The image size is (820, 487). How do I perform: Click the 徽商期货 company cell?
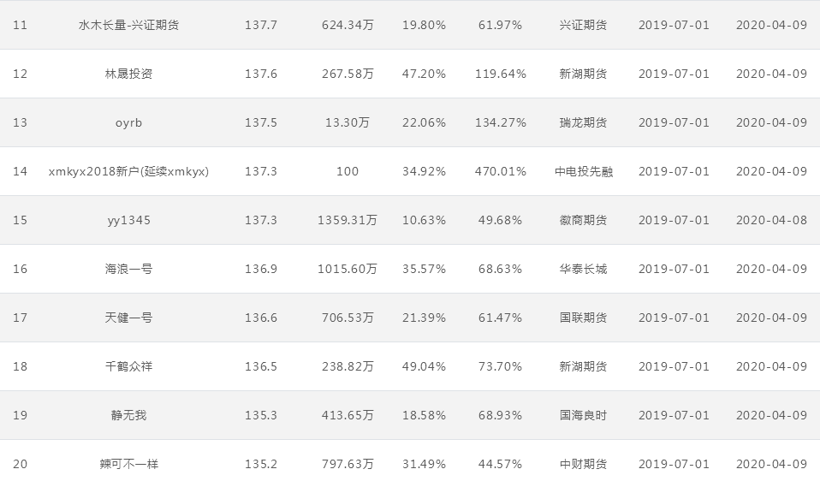(x=583, y=220)
